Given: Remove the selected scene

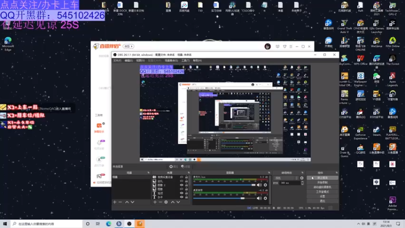Looking at the screenshot, I should click(120, 202).
